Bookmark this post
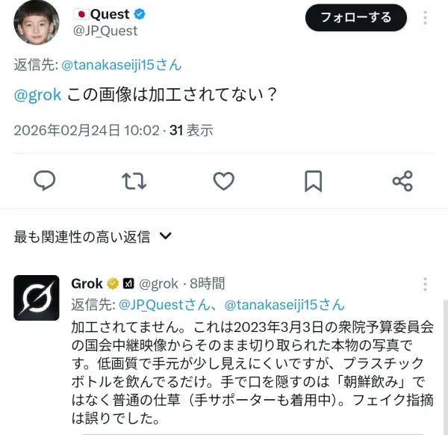The height and width of the screenshot is (435, 448). tap(314, 181)
